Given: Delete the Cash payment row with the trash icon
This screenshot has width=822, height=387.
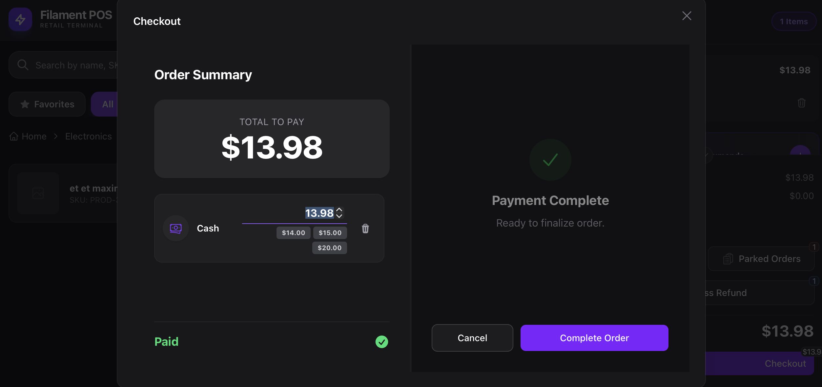Looking at the screenshot, I should 365,229.
